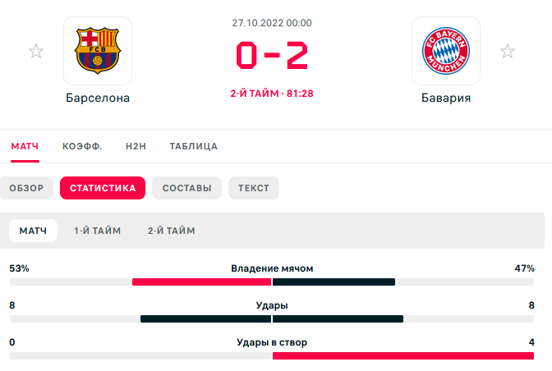Viewport: 552px width, 371px height.
Task: Click the Владение мячом possession bar
Action: (x=272, y=282)
